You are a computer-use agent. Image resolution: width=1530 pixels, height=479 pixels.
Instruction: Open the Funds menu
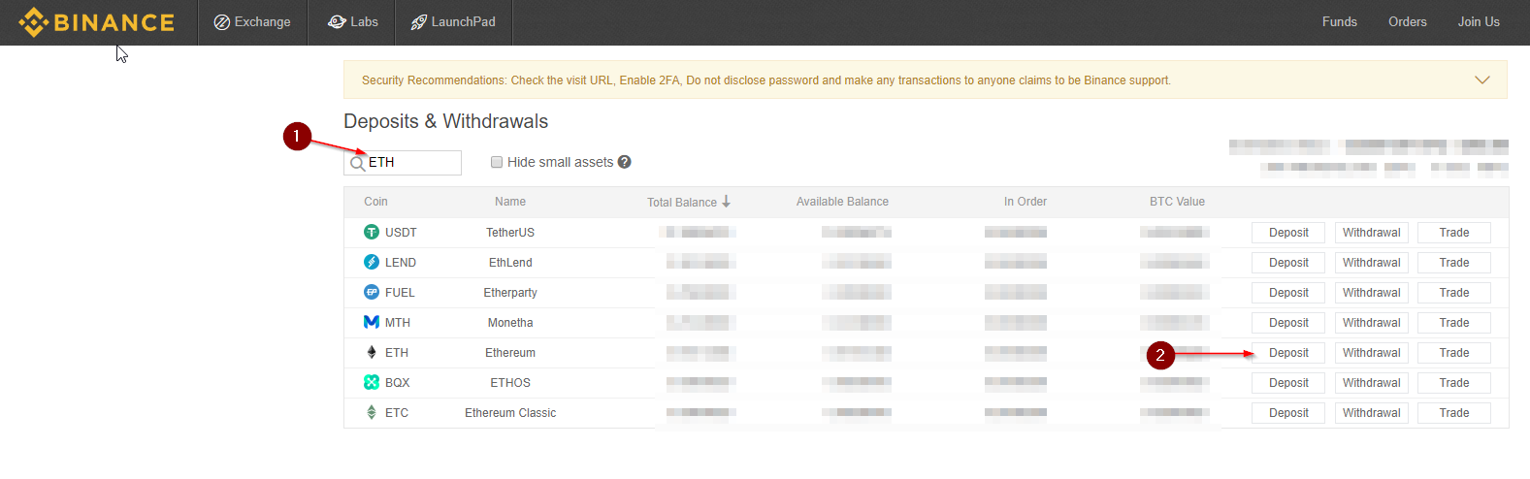[1339, 21]
